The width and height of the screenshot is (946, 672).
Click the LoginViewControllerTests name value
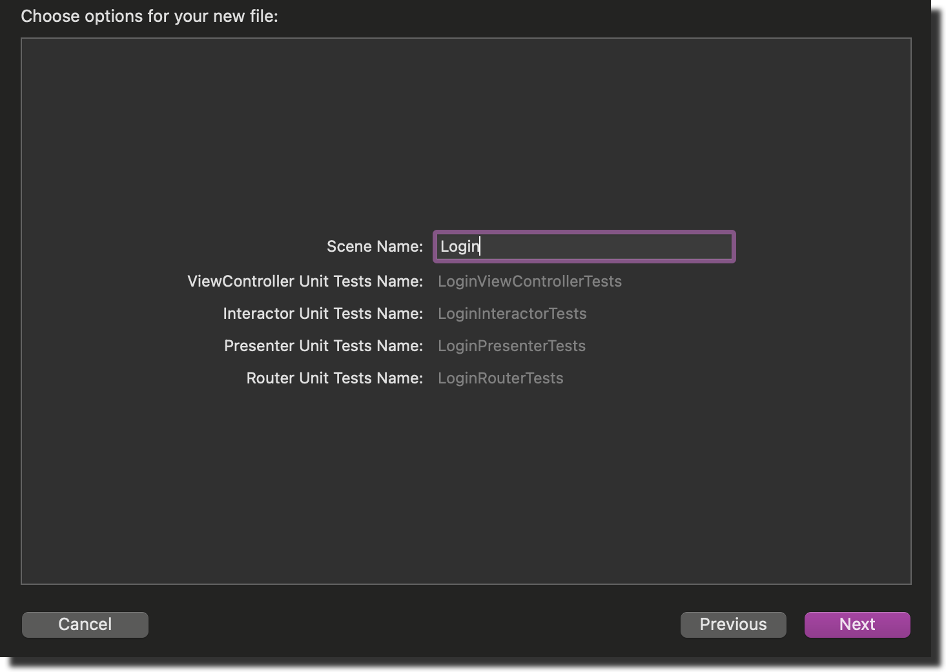(530, 281)
